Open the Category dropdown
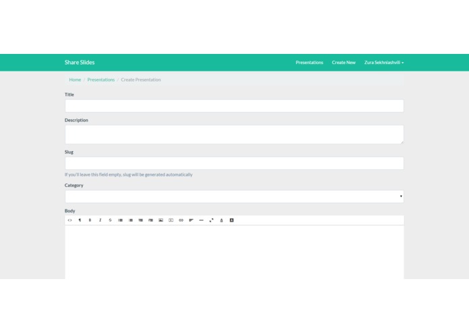Viewport: 469px width, 333px height. (234, 197)
